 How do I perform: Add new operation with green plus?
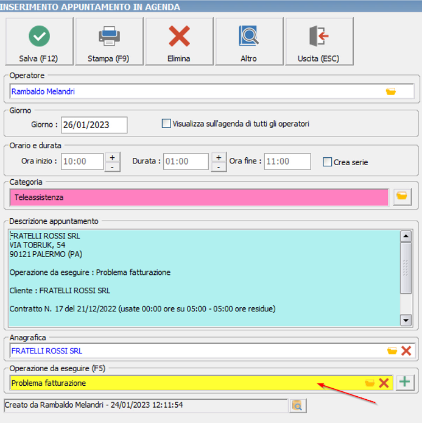tap(404, 383)
